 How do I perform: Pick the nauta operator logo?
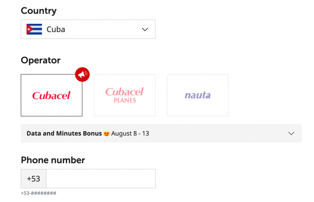[198, 95]
